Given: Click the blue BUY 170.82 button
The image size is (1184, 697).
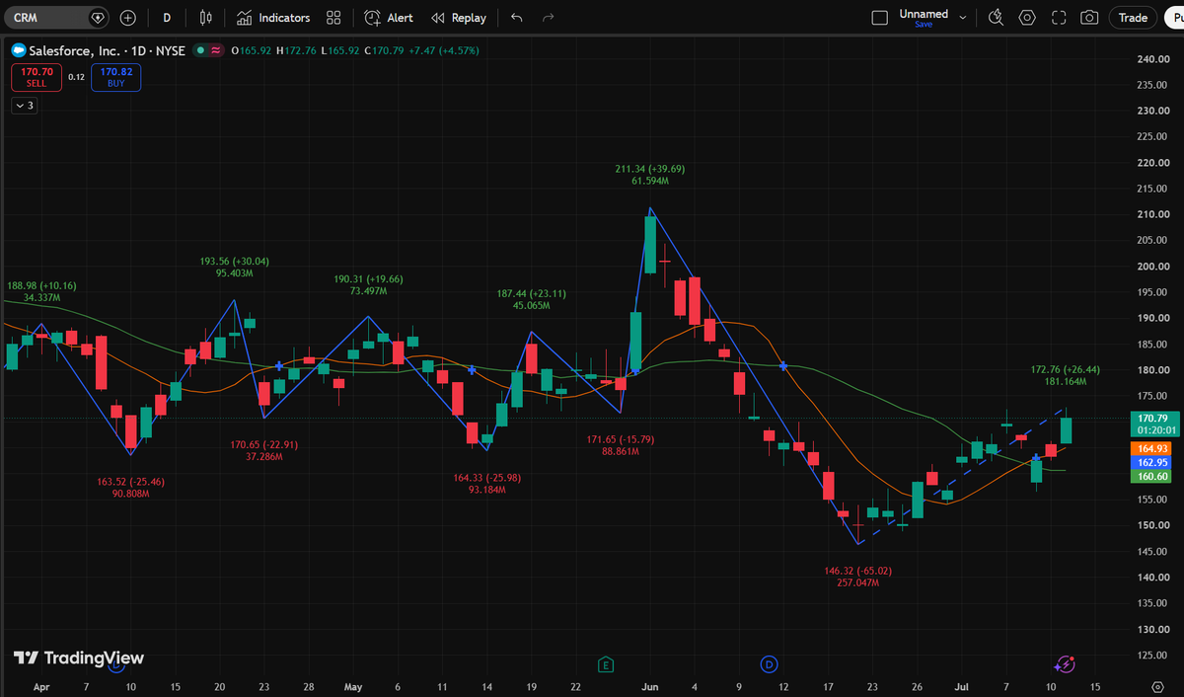Looking at the screenshot, I should point(115,77).
